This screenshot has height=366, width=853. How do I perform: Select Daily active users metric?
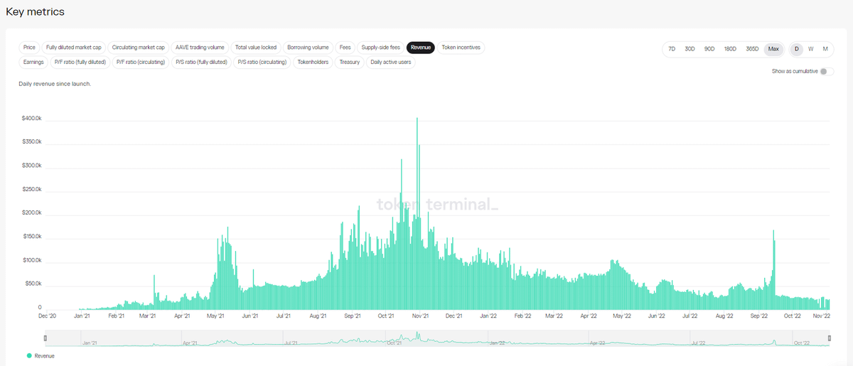[x=390, y=62]
